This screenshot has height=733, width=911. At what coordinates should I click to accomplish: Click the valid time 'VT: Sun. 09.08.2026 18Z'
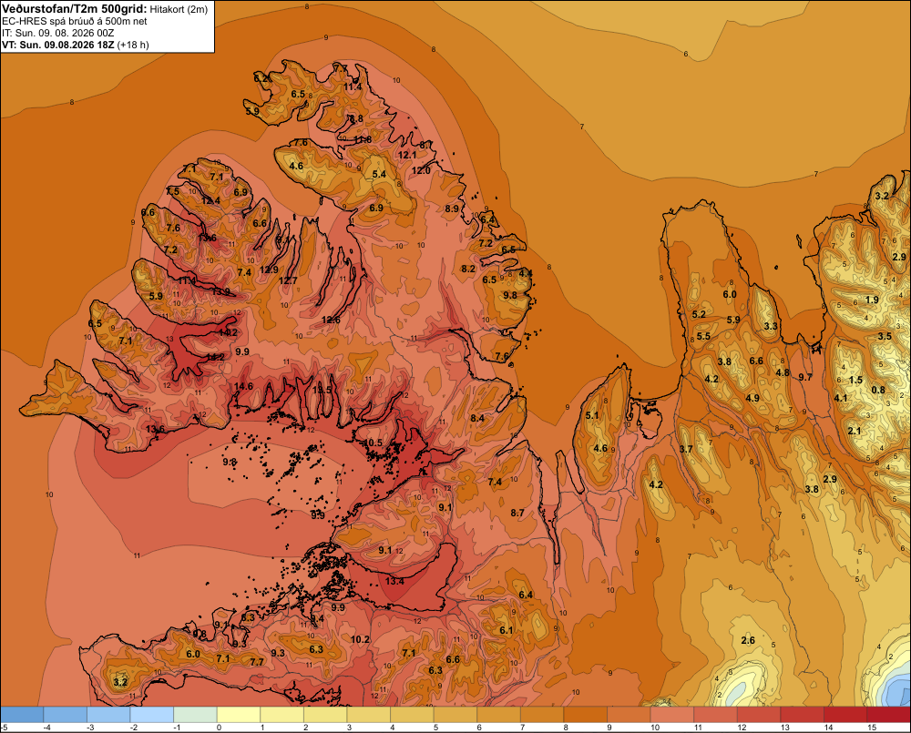point(58,45)
